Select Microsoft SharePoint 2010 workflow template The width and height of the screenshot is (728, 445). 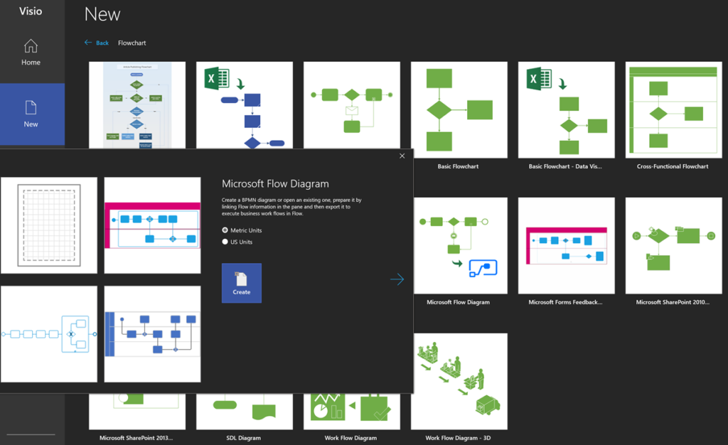(x=673, y=245)
